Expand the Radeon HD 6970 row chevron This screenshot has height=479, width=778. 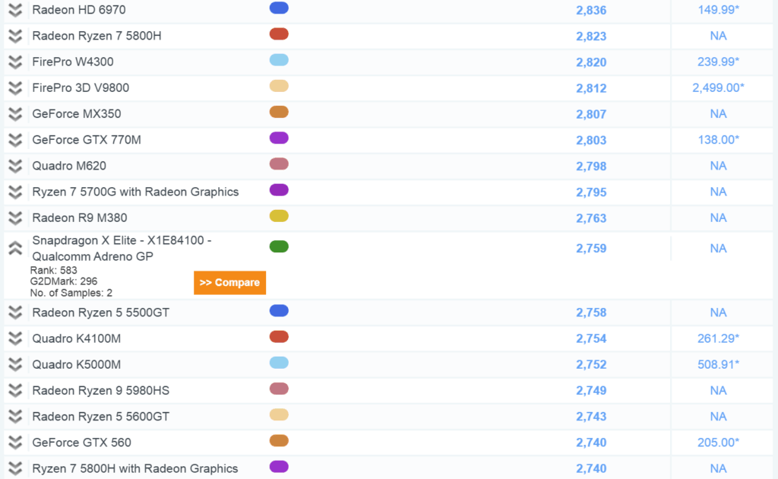pyautogui.click(x=15, y=10)
